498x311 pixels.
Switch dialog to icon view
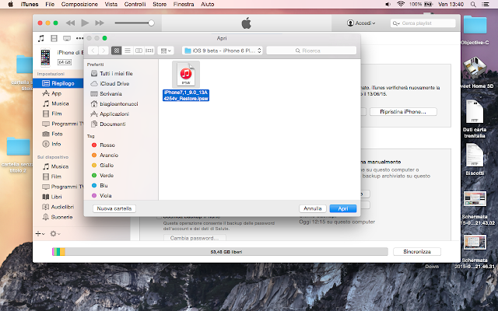click(117, 51)
